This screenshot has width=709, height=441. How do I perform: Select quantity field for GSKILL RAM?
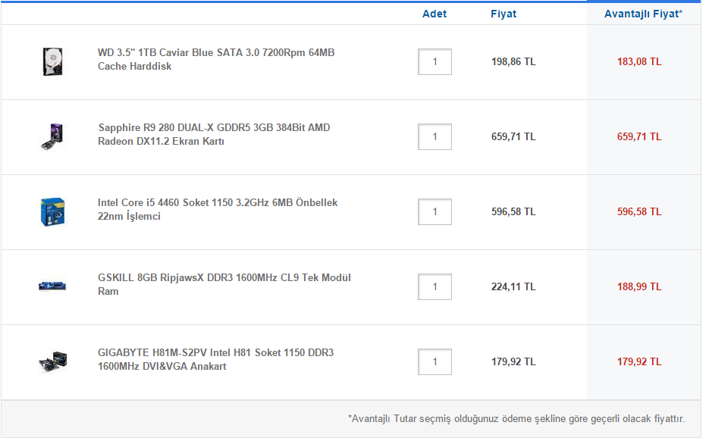click(434, 287)
